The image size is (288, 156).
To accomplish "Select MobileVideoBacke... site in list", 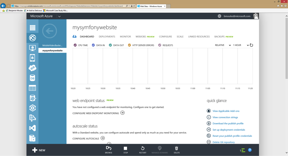I will 52,45.
